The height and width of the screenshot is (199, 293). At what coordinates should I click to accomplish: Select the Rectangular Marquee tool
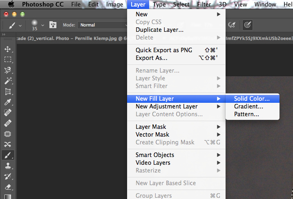[7, 60]
